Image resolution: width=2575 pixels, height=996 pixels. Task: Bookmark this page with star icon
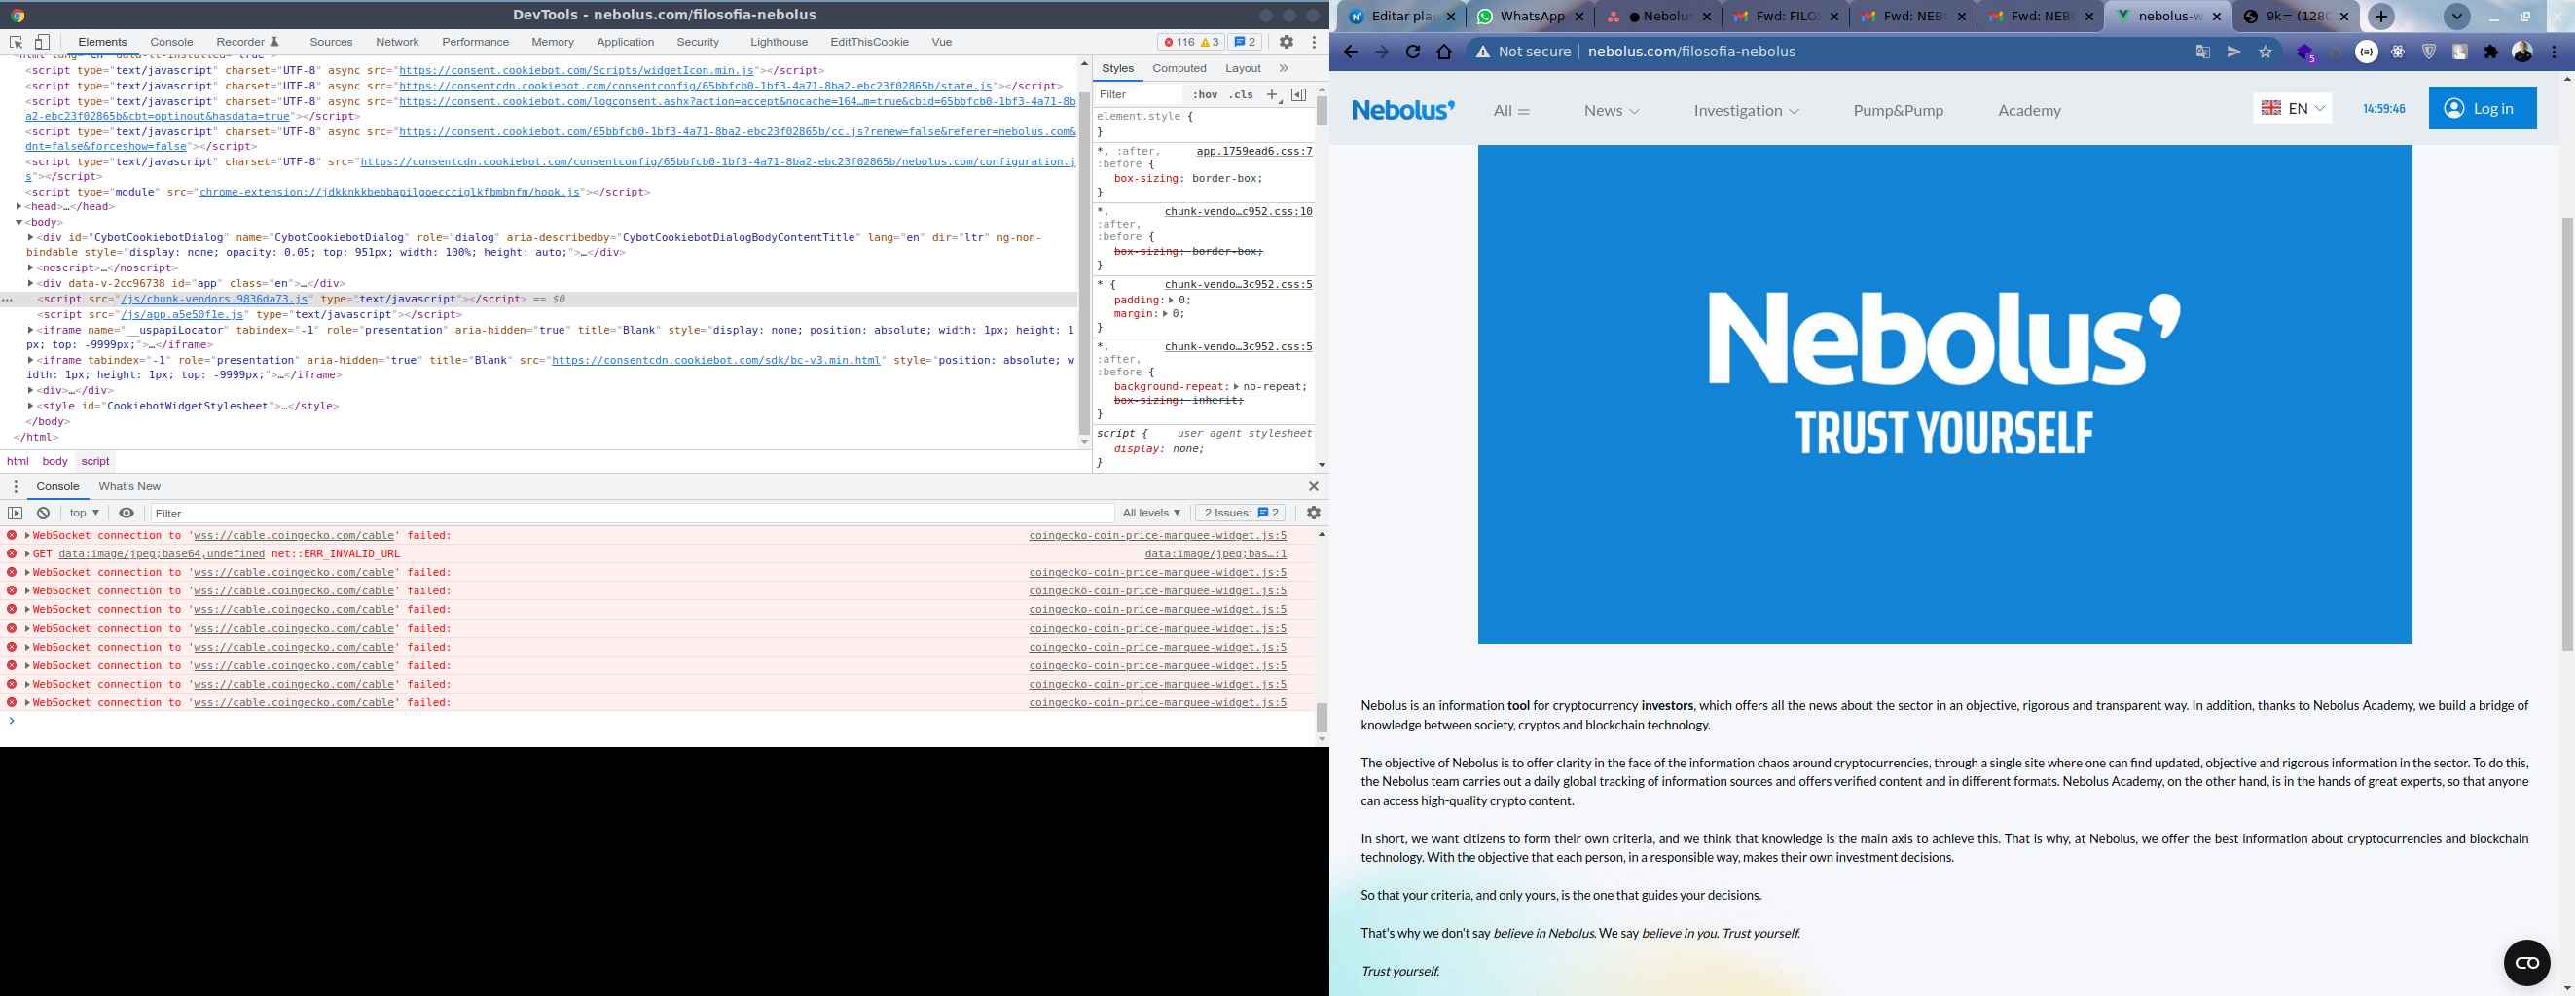[2266, 52]
